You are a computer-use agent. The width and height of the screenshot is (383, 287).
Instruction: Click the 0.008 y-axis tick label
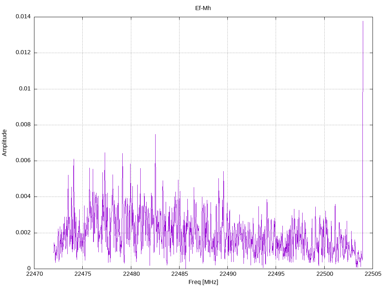click(x=23, y=125)
